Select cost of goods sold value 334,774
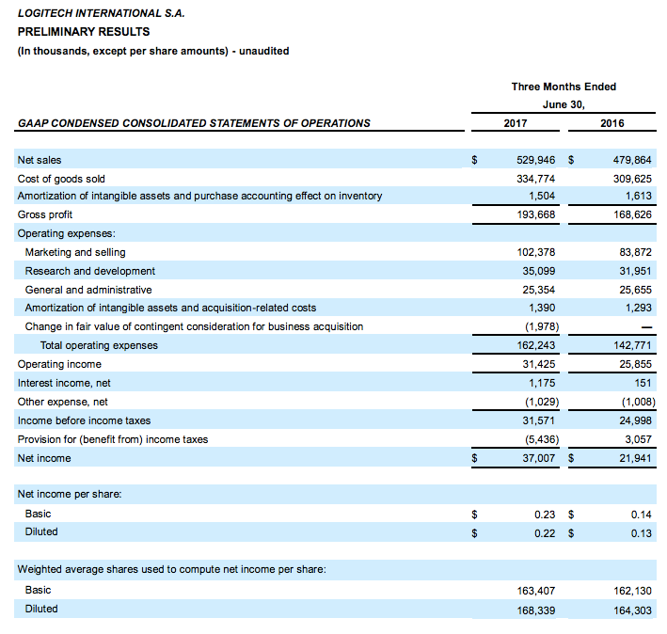 tap(535, 179)
